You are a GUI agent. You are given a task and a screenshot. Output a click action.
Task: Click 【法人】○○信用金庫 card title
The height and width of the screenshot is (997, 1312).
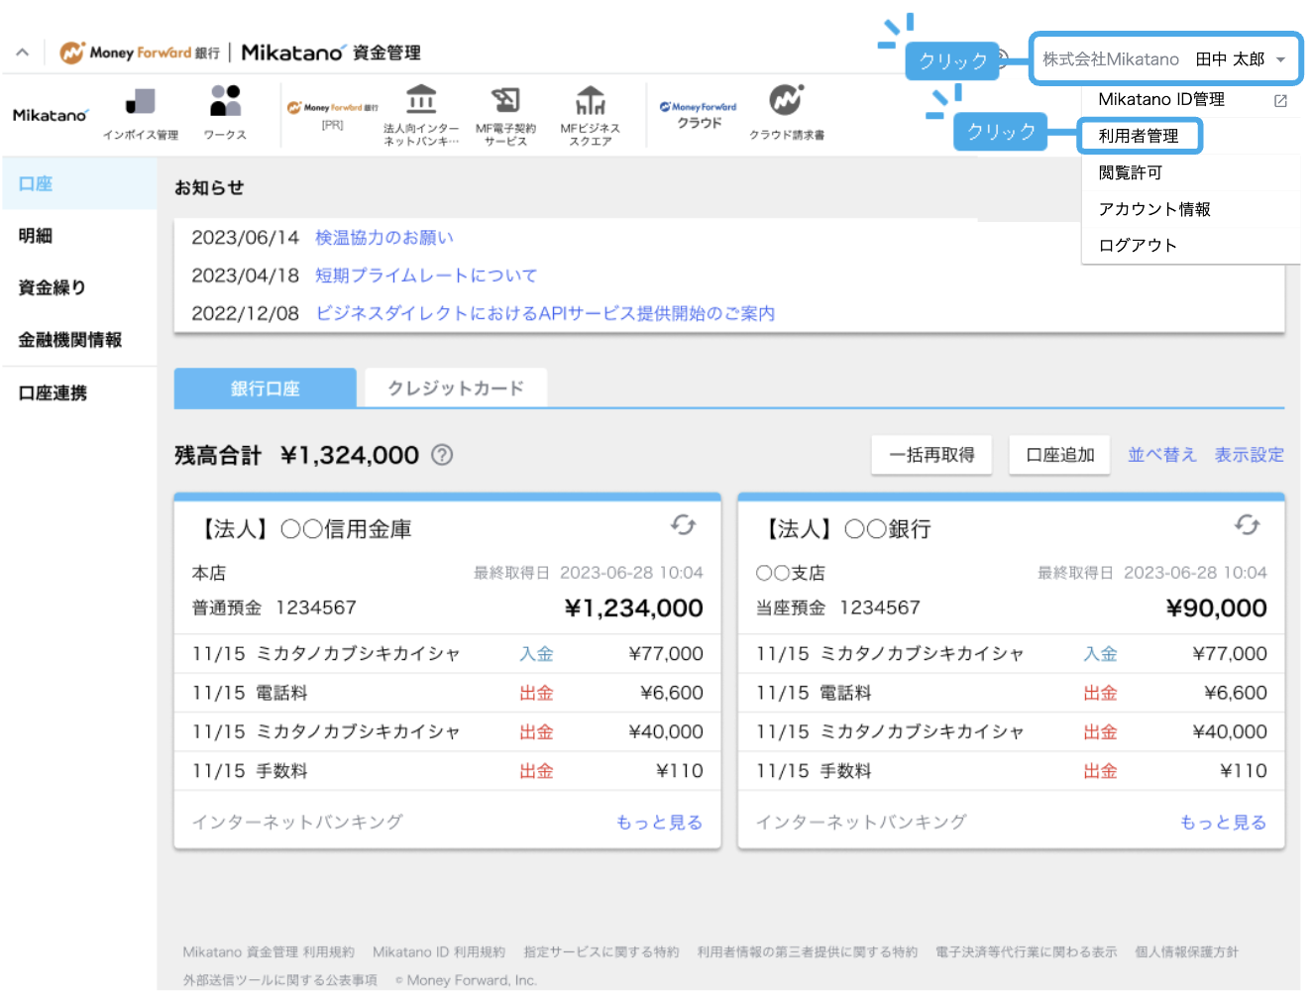coord(302,529)
